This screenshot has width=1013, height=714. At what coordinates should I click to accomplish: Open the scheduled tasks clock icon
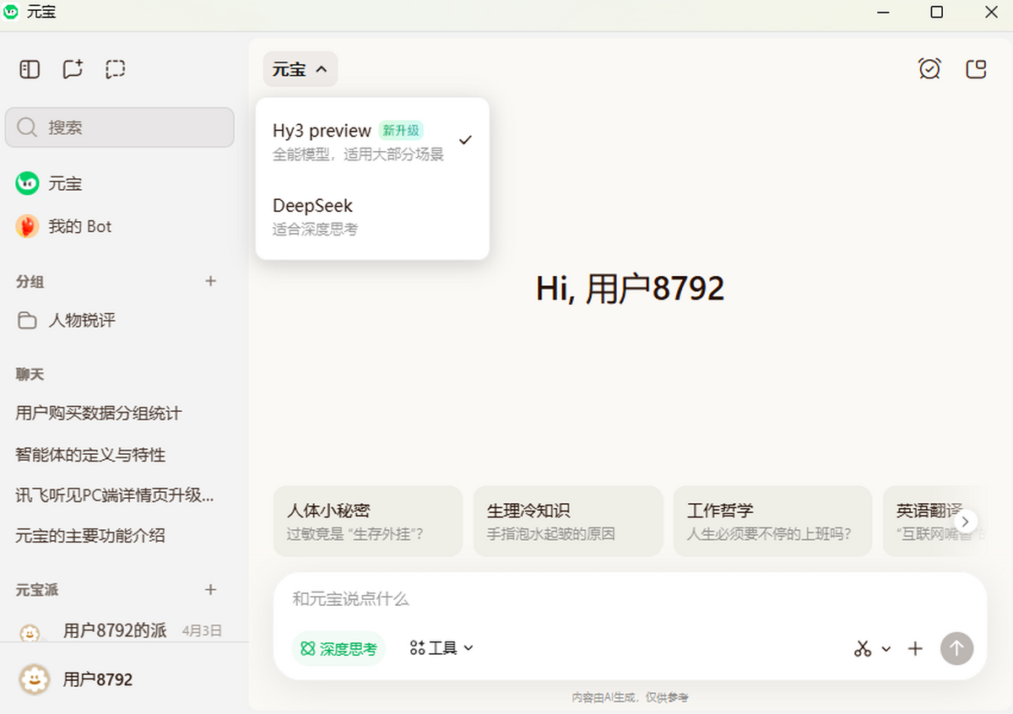(x=929, y=69)
